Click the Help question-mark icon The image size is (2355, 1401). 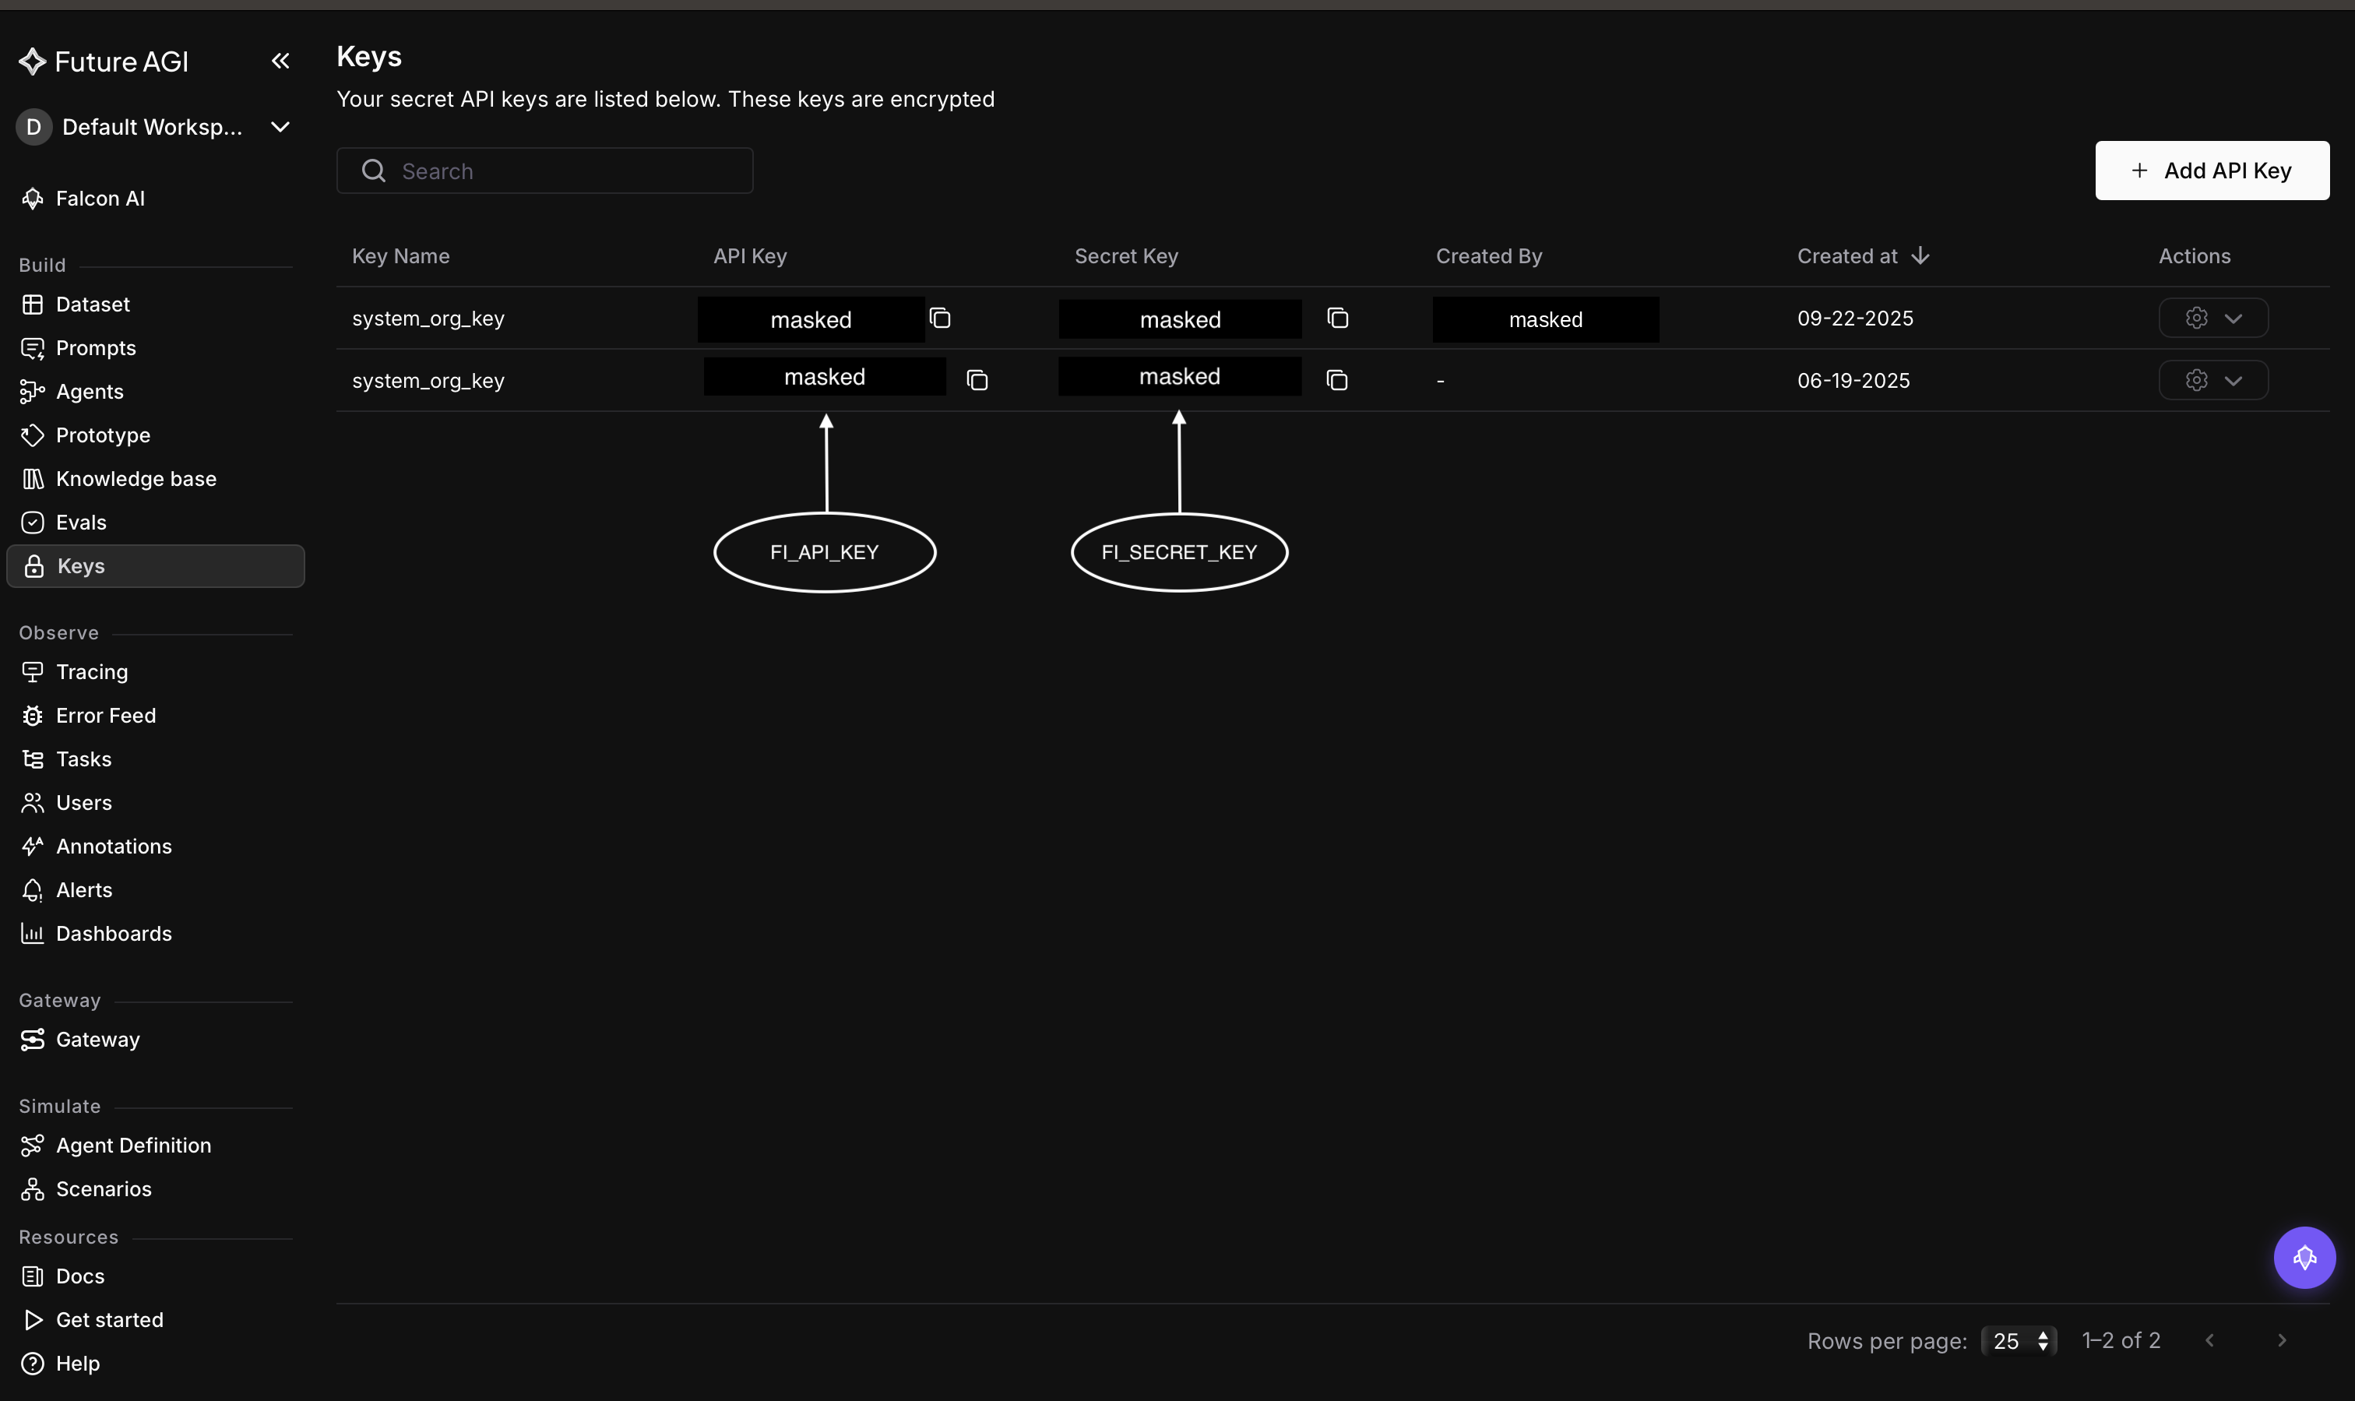coord(33,1364)
